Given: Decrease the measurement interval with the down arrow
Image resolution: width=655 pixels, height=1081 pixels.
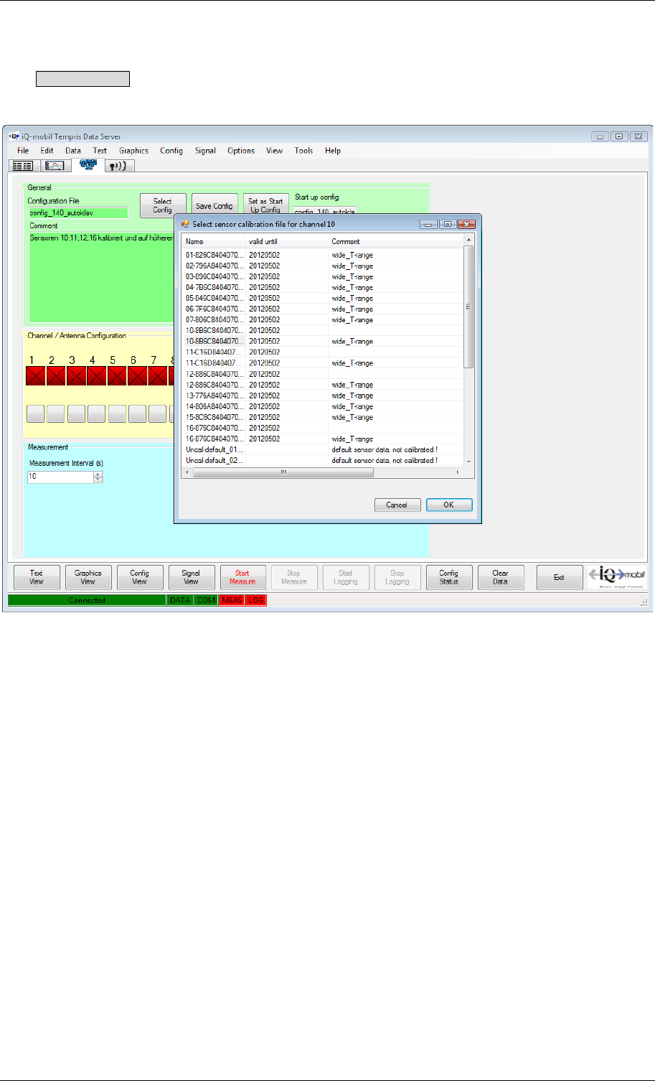Looking at the screenshot, I should coord(98,479).
